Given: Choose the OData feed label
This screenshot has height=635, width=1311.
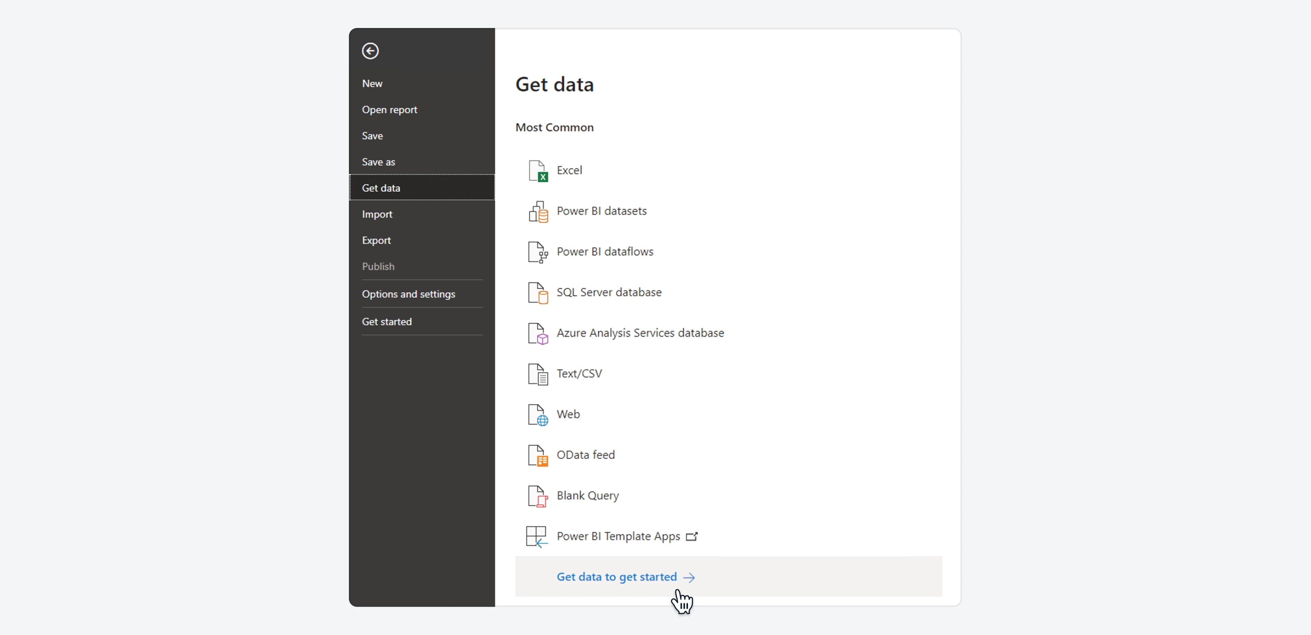Looking at the screenshot, I should [585, 455].
